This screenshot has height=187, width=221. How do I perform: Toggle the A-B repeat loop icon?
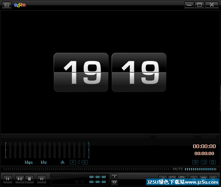coord(79,162)
